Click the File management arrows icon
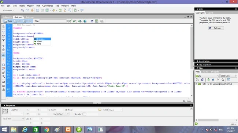 pos(80,21)
